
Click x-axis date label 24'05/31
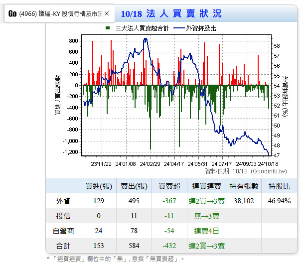(x=197, y=164)
